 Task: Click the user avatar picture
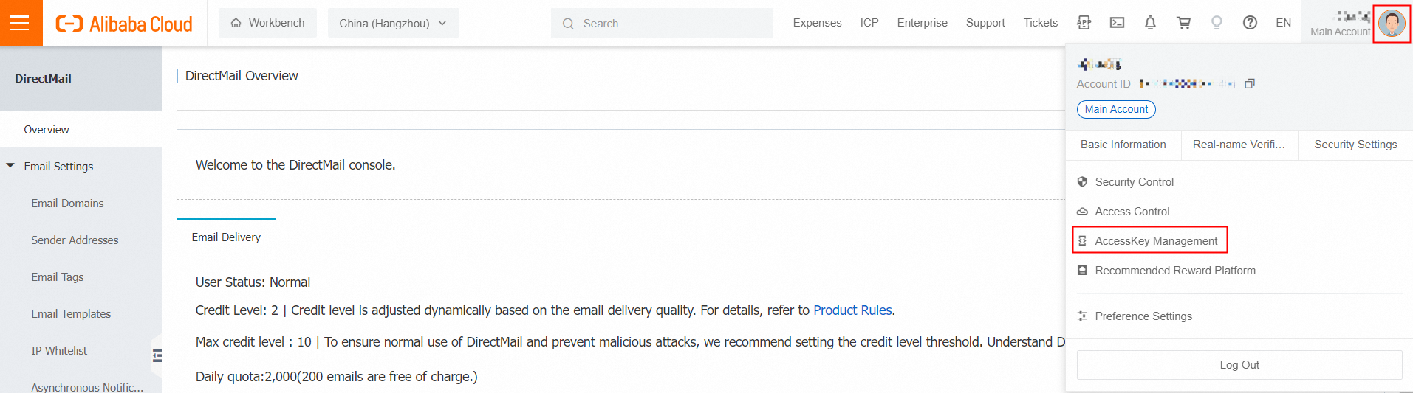(1392, 24)
